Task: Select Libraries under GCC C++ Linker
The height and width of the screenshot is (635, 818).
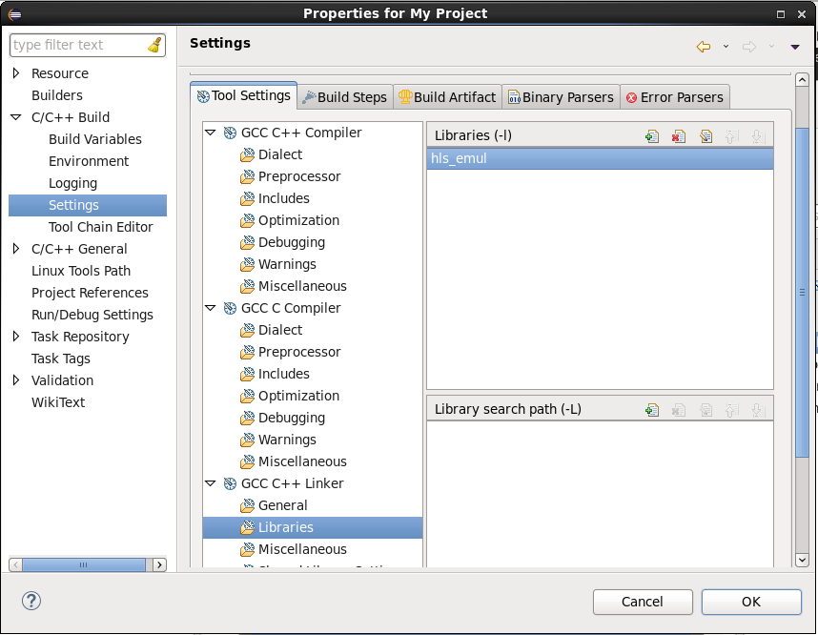Action: click(x=313, y=527)
